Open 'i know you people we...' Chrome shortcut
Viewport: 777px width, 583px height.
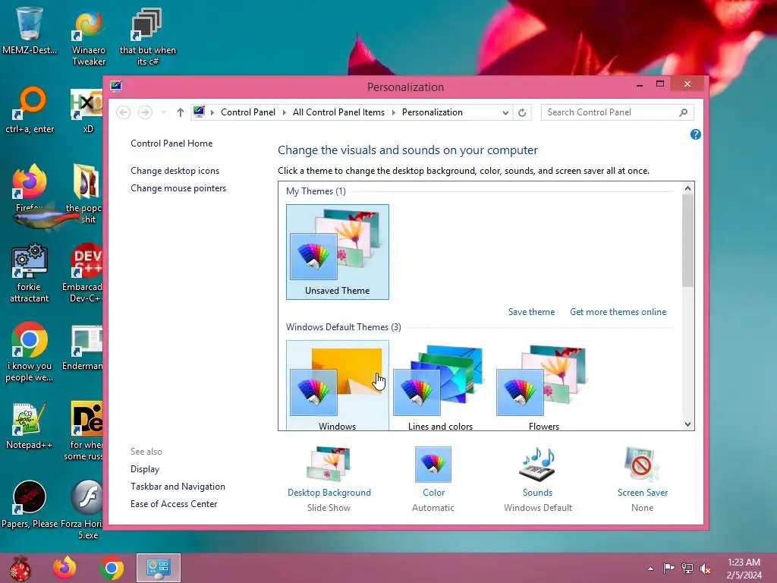coord(30,352)
